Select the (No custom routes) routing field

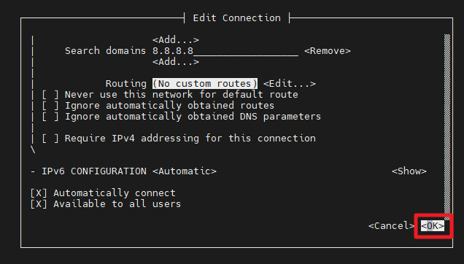tap(205, 84)
